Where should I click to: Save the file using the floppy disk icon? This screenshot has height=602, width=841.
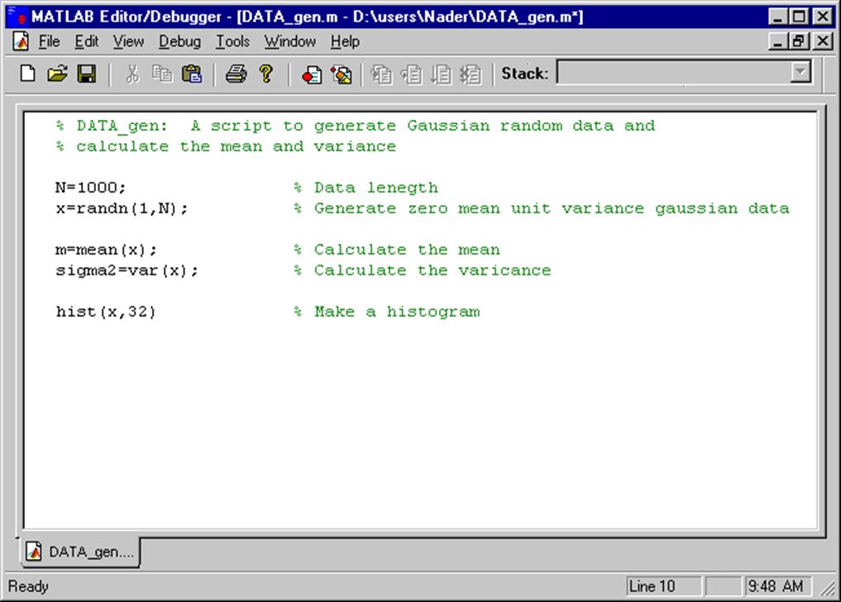coord(86,74)
